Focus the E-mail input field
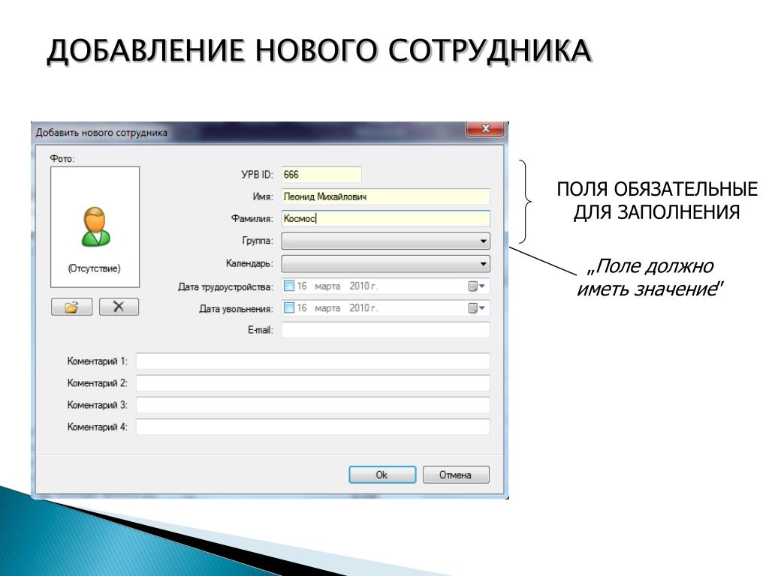769x576 pixels. click(x=385, y=330)
